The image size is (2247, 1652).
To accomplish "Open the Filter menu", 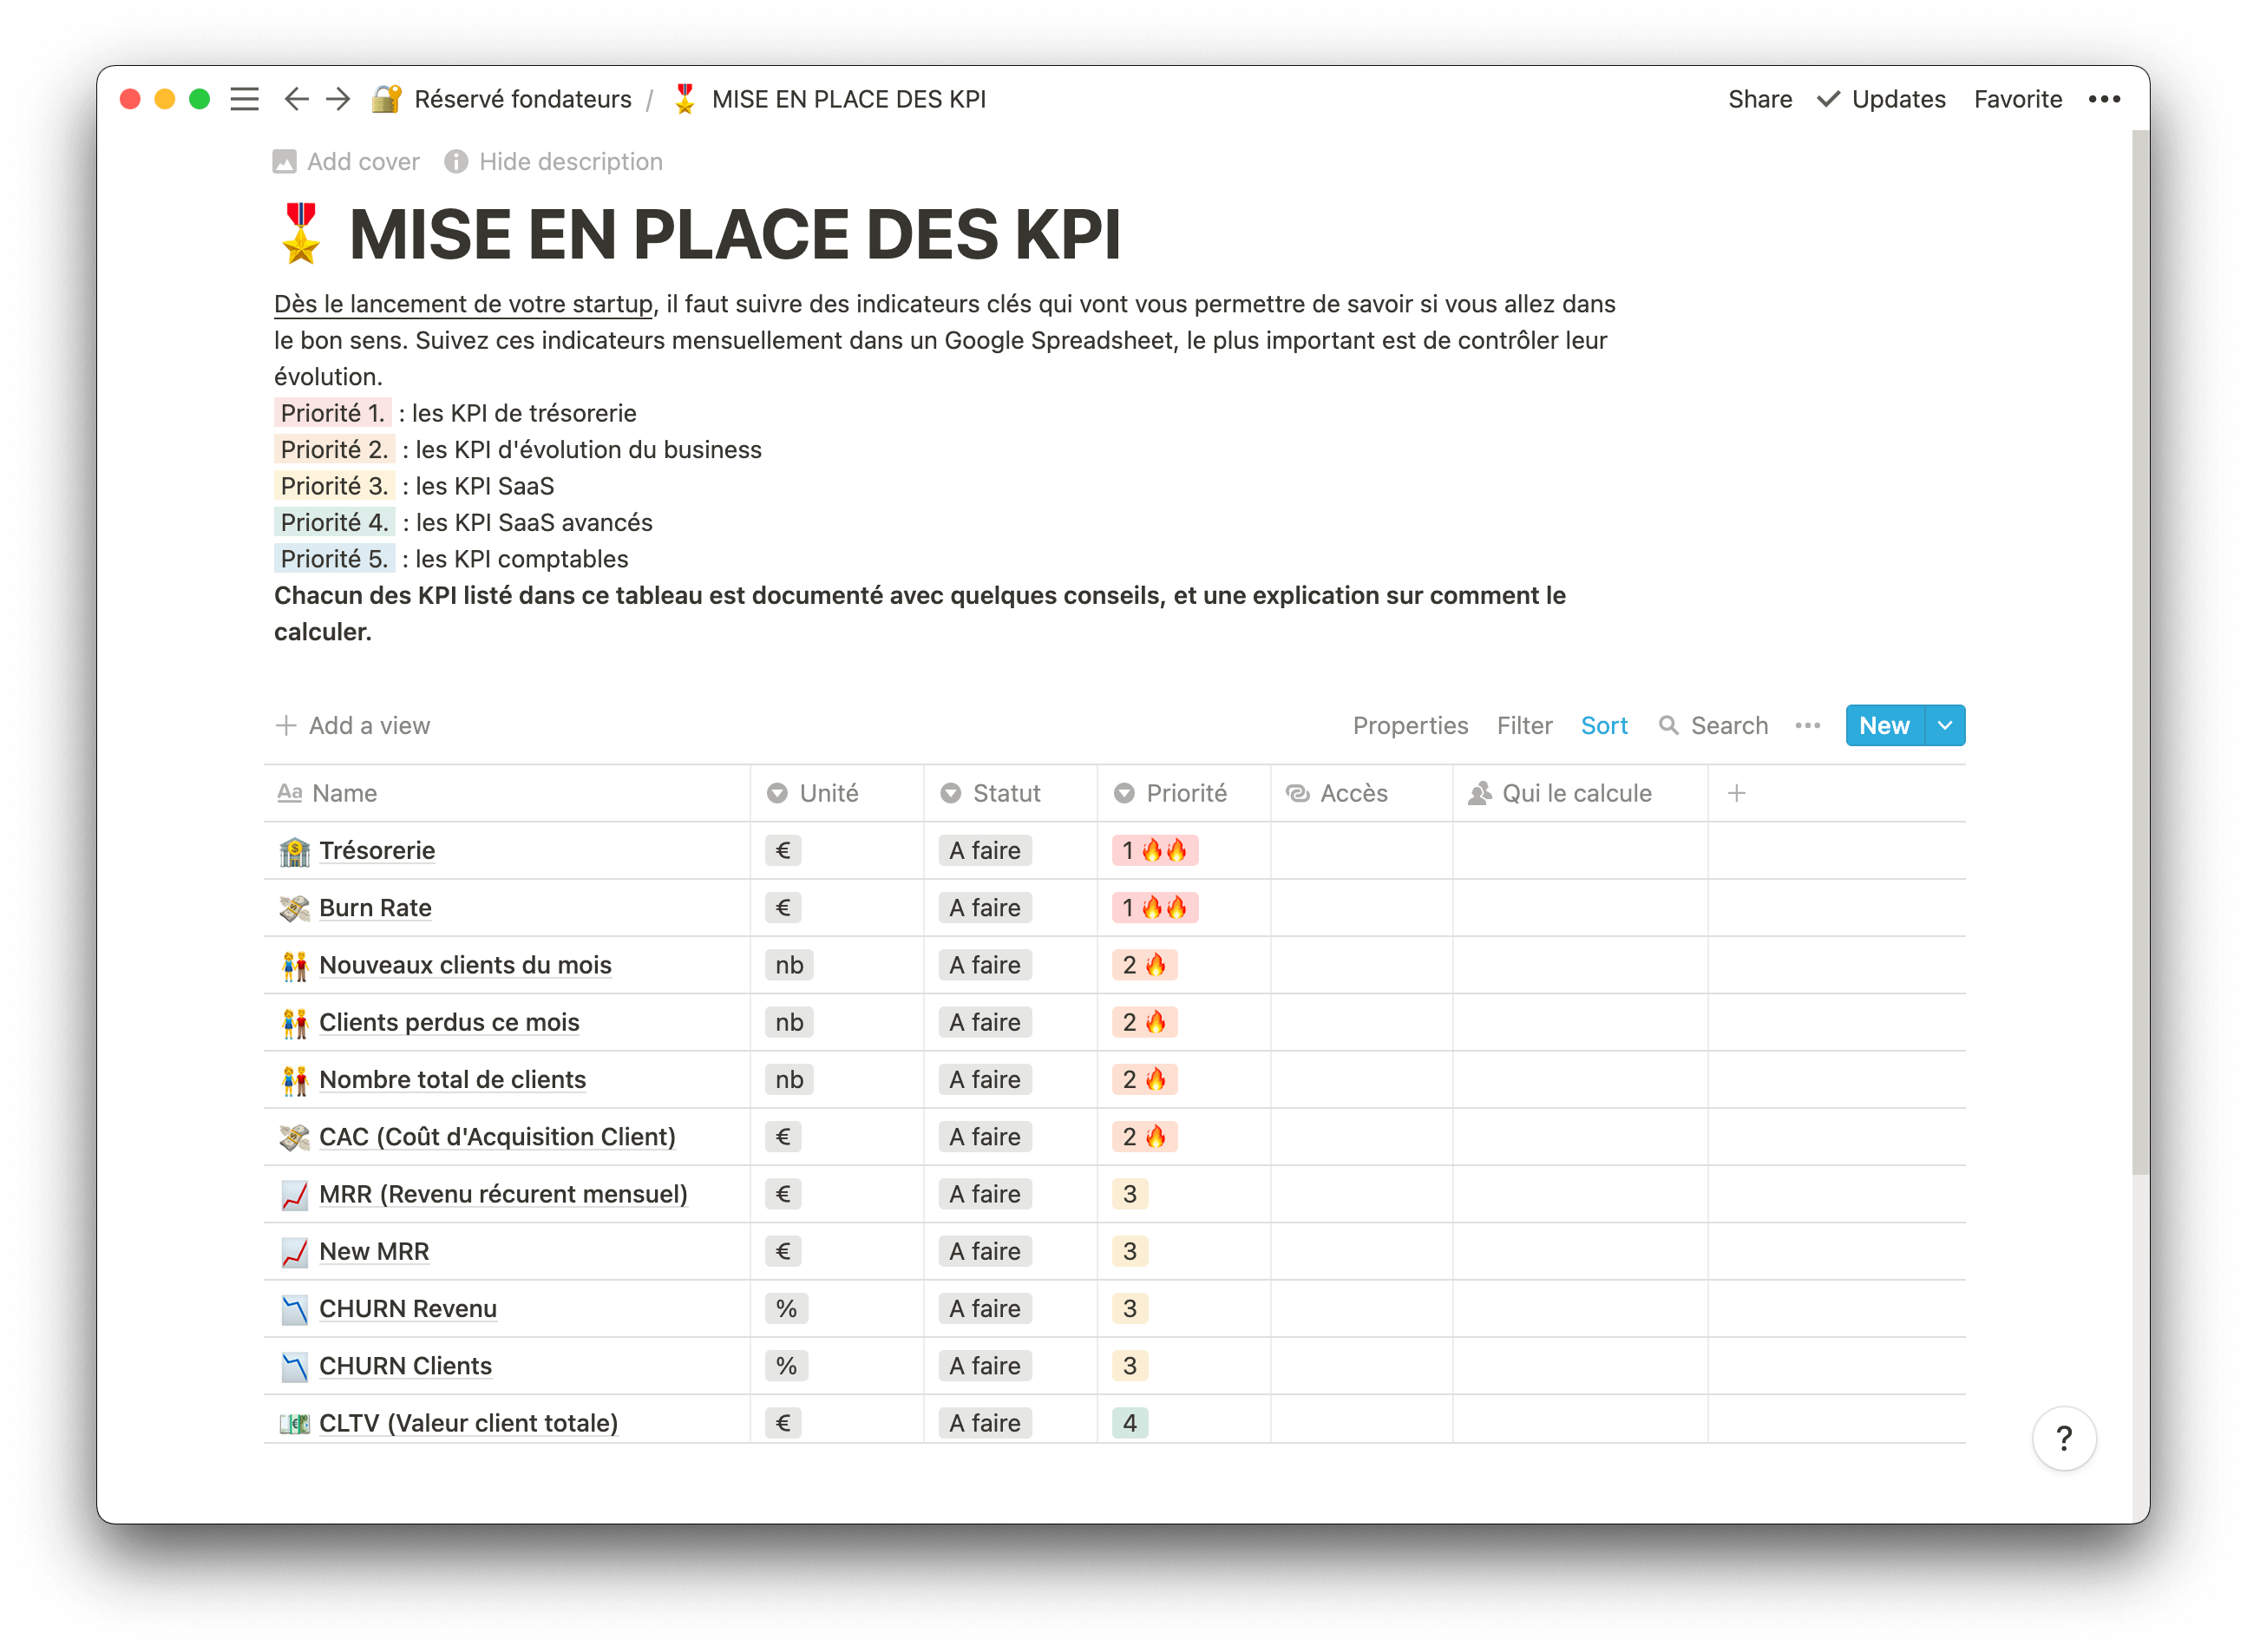I will point(1523,725).
